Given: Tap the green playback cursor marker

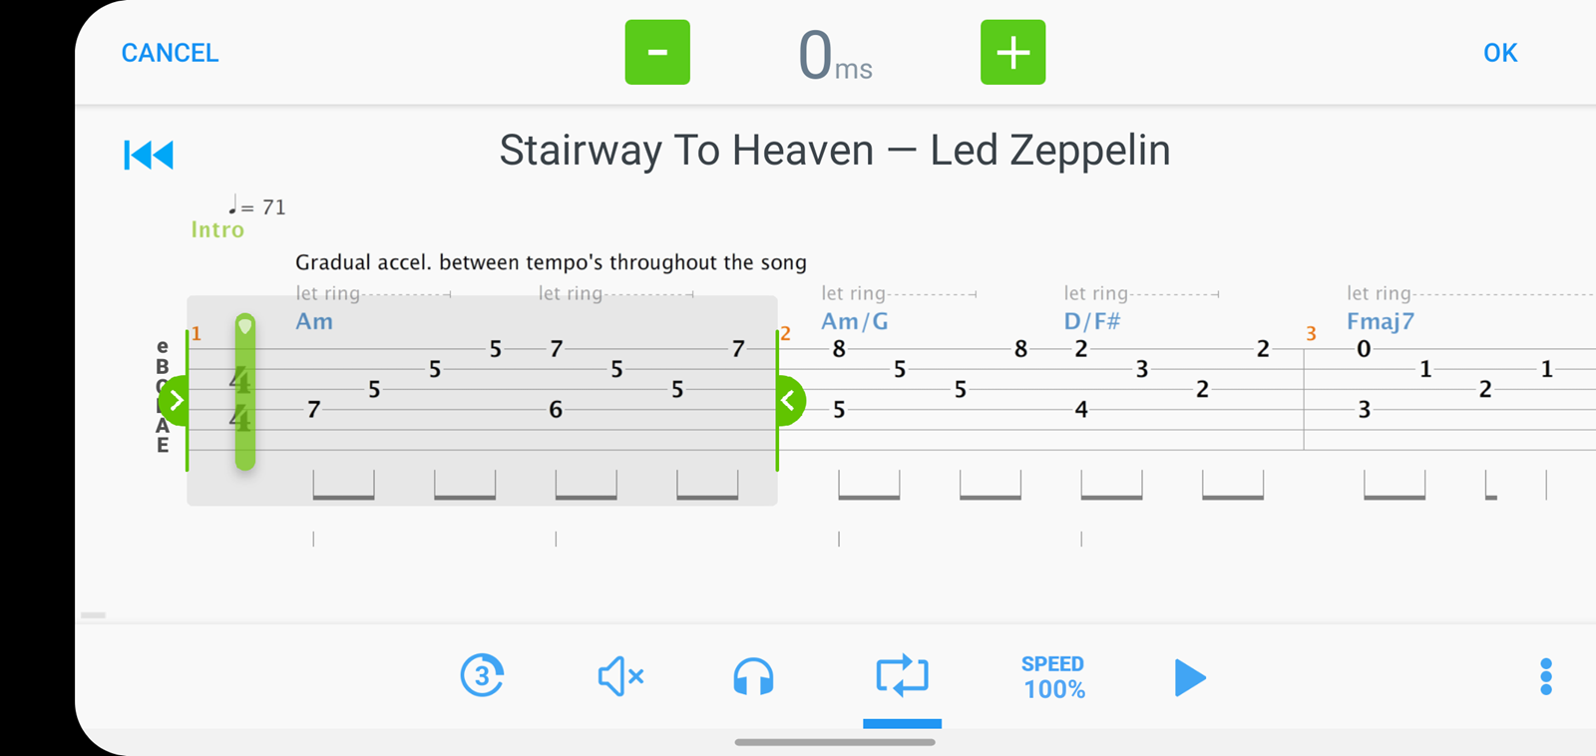Looking at the screenshot, I should (x=245, y=392).
